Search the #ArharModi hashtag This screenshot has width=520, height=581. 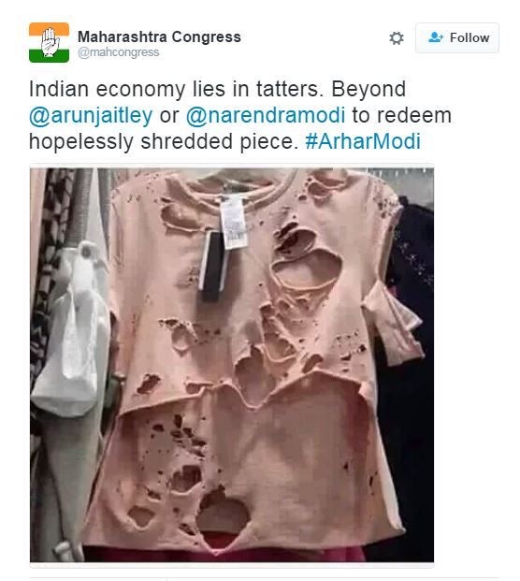(363, 141)
